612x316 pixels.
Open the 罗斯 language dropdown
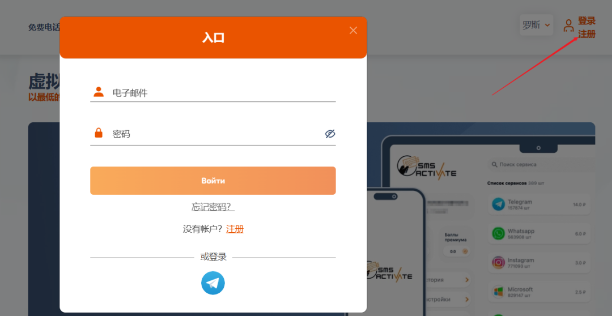pyautogui.click(x=536, y=25)
